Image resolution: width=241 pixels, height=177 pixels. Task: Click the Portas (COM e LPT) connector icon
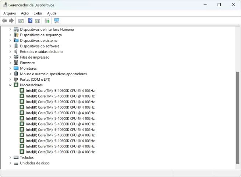(x=16, y=79)
